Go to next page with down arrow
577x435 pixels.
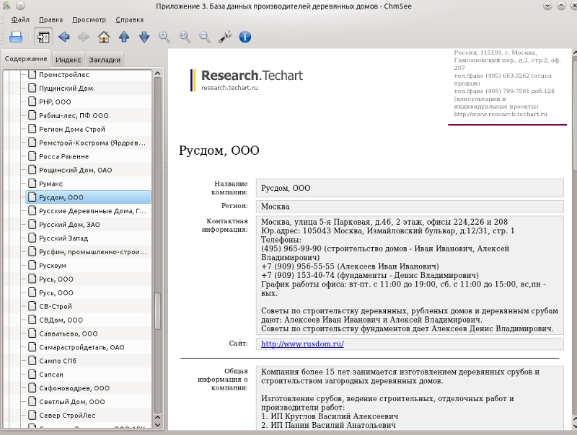[x=144, y=37]
